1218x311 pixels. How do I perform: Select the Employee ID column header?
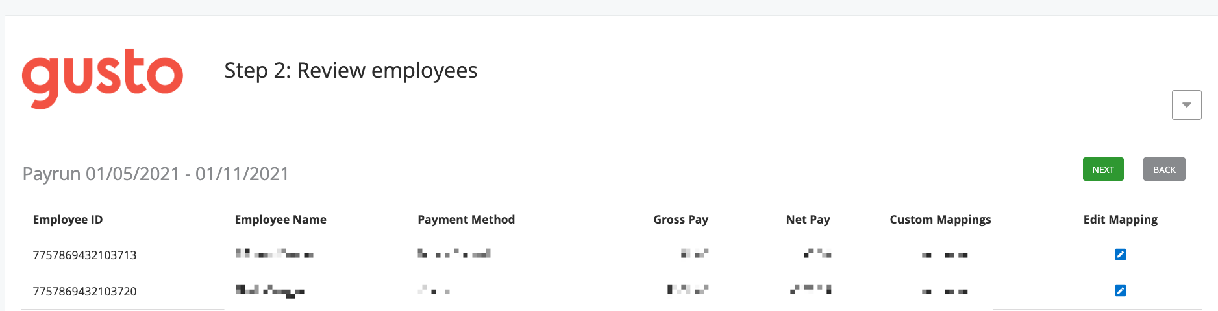[x=68, y=220]
